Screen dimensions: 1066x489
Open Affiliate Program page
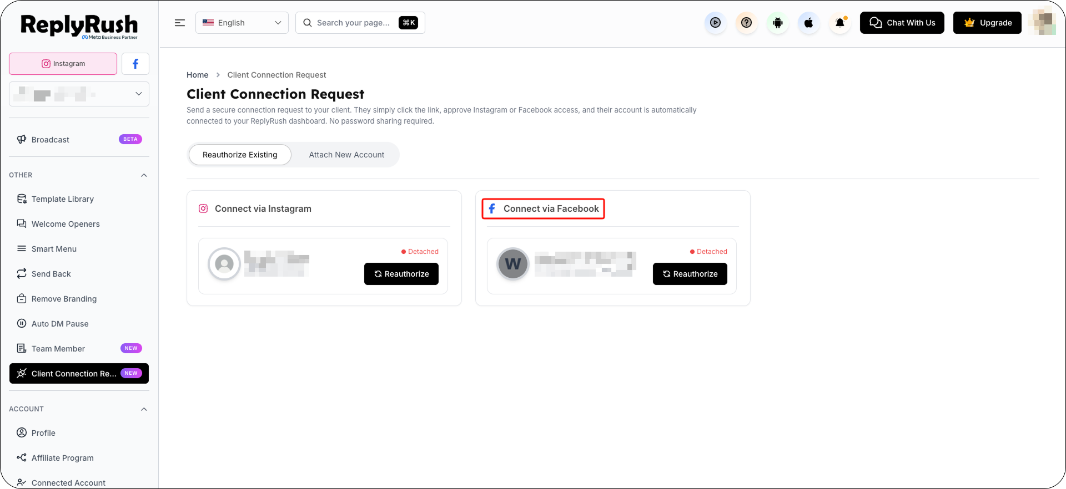(x=79, y=457)
